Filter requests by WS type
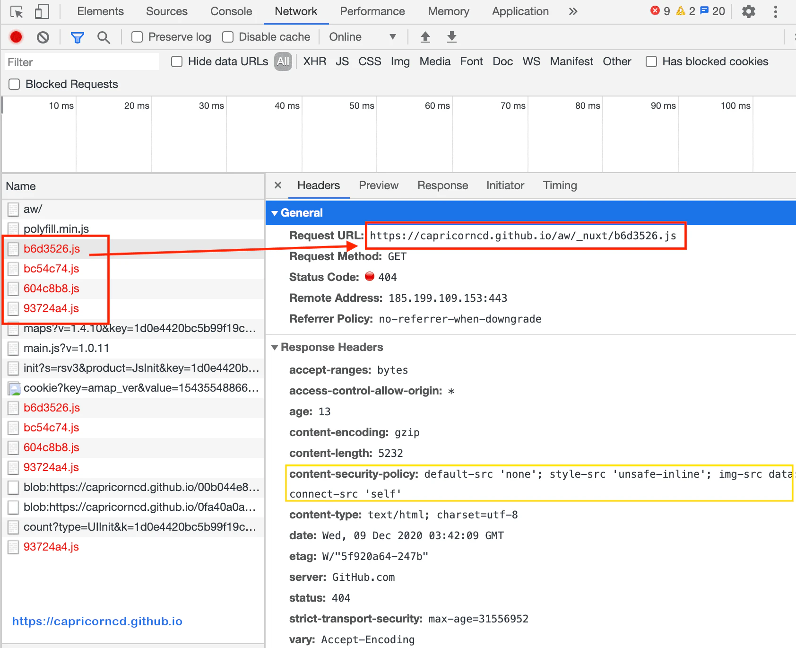Image resolution: width=796 pixels, height=648 pixels. click(531, 61)
